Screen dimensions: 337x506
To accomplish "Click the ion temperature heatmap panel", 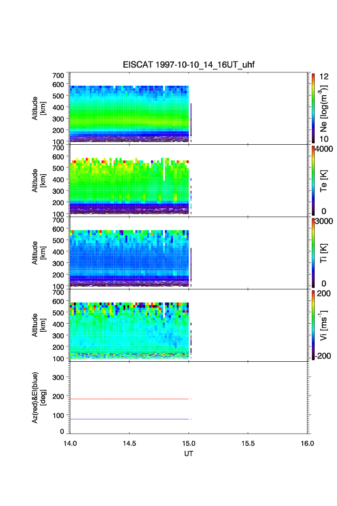I will point(129,258).
